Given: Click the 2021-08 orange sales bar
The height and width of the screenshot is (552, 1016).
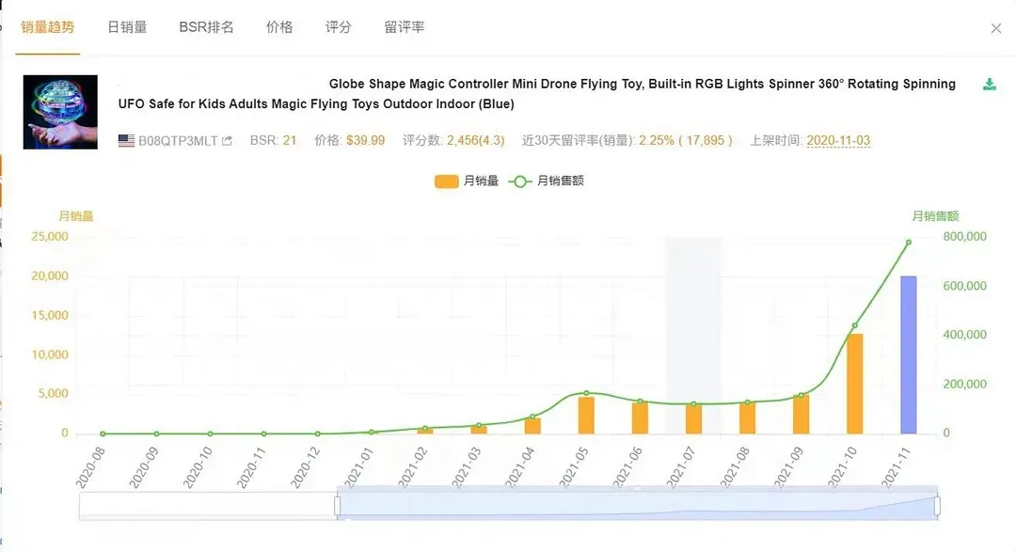Looking at the screenshot, I should pos(747,418).
